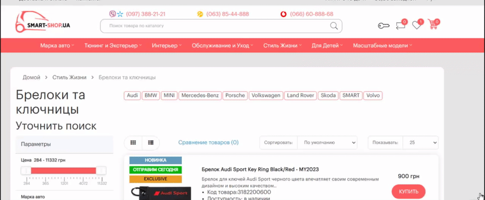The width and height of the screenshot is (485, 200).
Task: Click the Viber icon beside (097) phone
Action: coord(113,14)
